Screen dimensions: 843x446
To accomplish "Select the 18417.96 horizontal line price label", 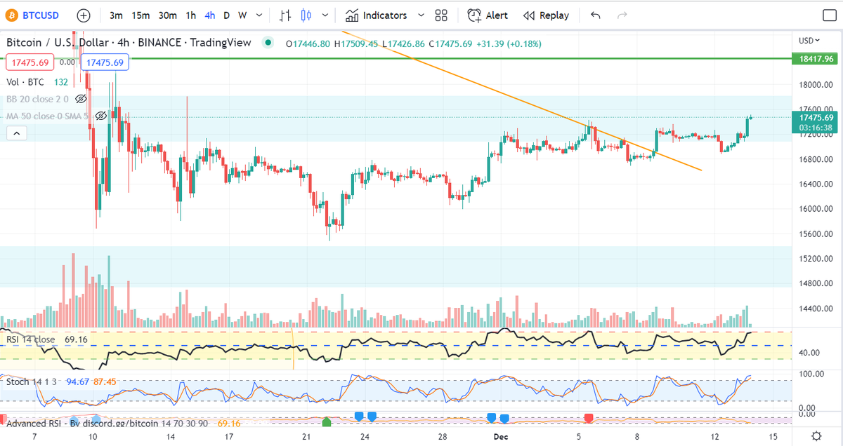I will click(816, 59).
